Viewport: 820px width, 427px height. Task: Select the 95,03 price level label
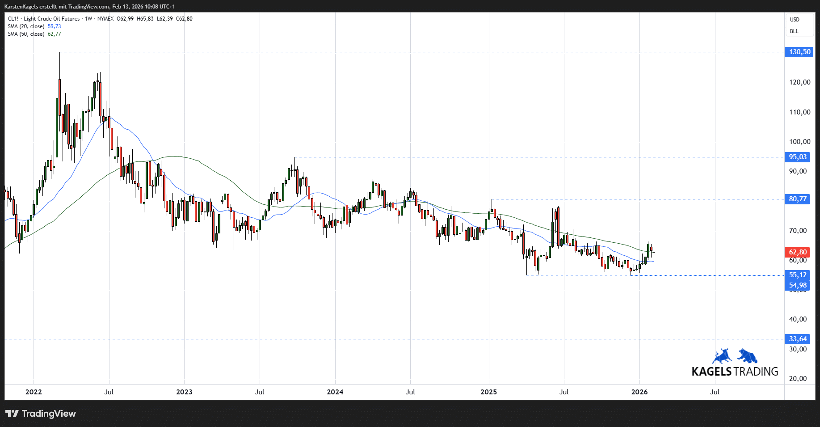(798, 157)
